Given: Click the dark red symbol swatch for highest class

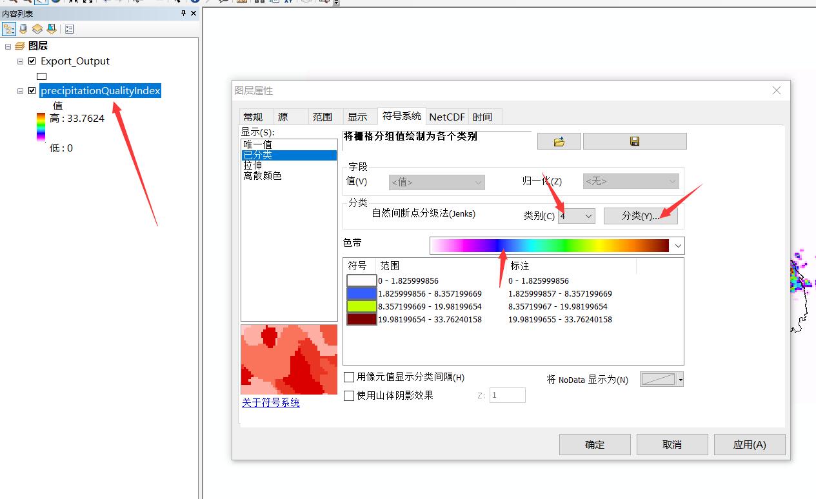Looking at the screenshot, I should [361, 319].
